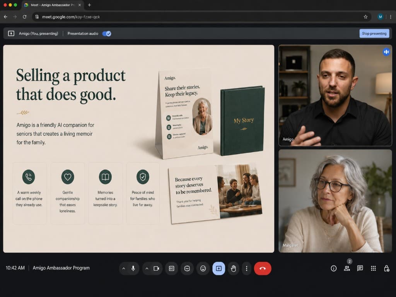Click the shield peace of mind icon
396x297 pixels.
[x=143, y=177]
